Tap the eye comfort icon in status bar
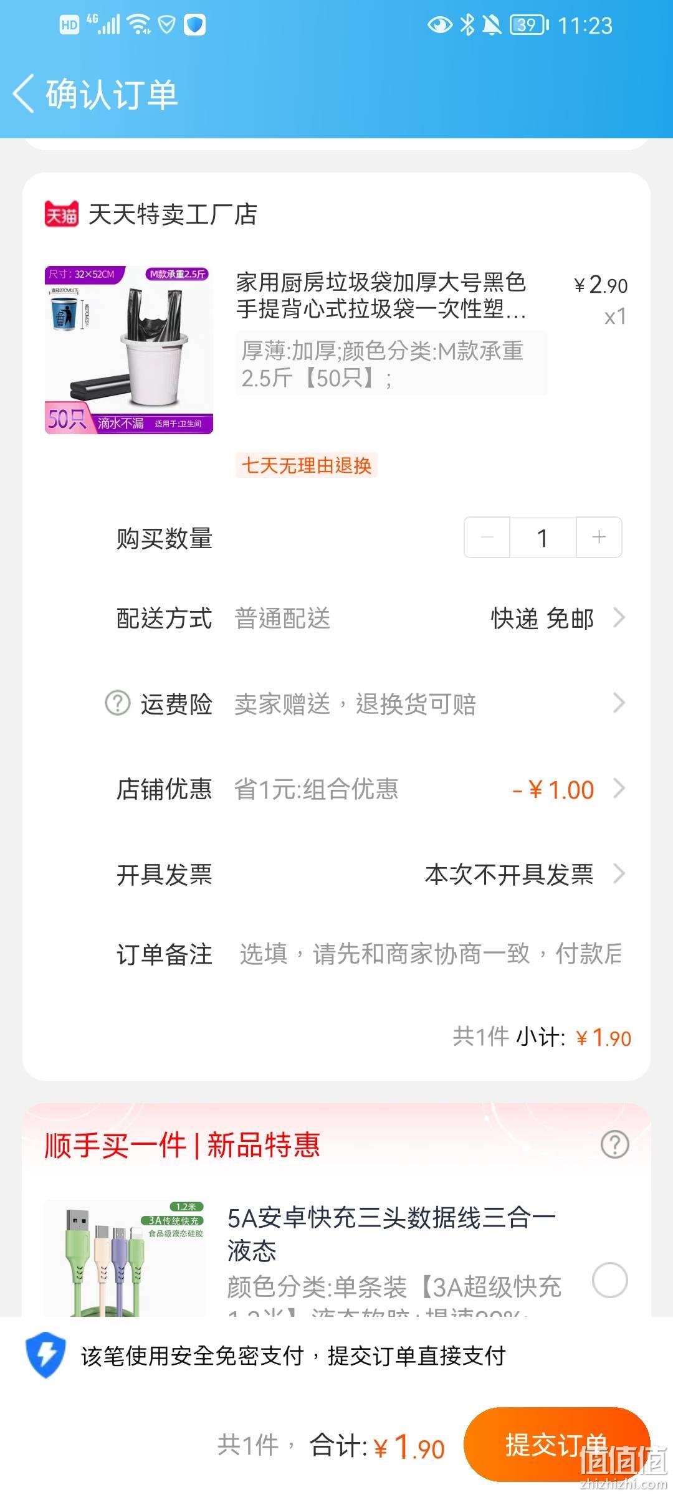The image size is (673, 1495). click(x=439, y=25)
